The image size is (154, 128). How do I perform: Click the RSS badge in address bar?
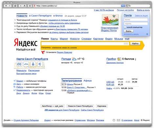tap(123, 6)
